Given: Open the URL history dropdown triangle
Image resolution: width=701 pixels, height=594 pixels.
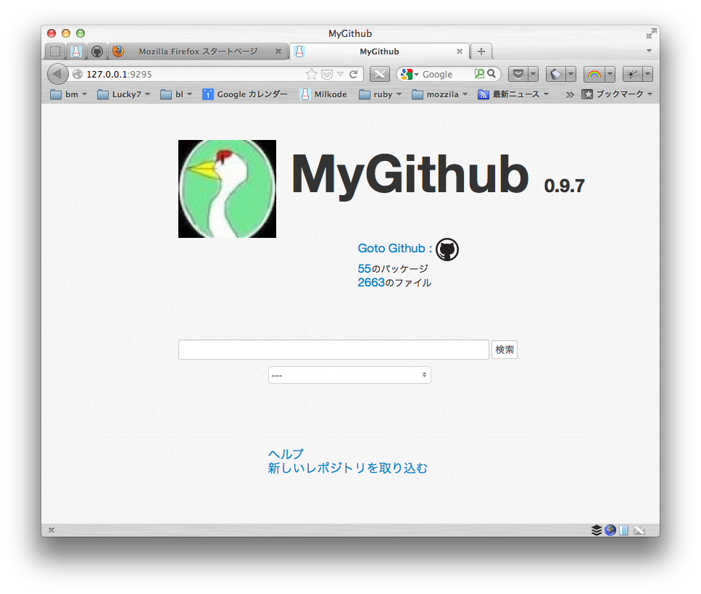Looking at the screenshot, I should coord(340,74).
